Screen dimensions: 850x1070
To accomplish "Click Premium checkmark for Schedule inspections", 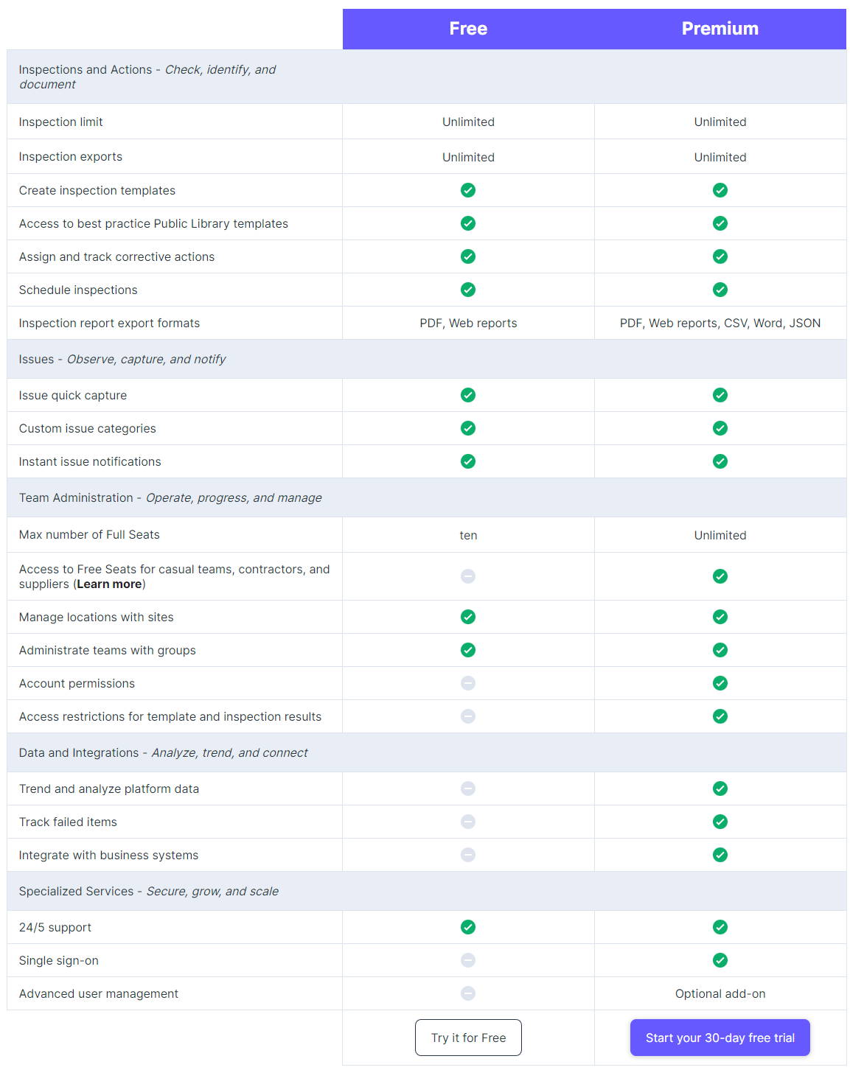I will point(720,290).
